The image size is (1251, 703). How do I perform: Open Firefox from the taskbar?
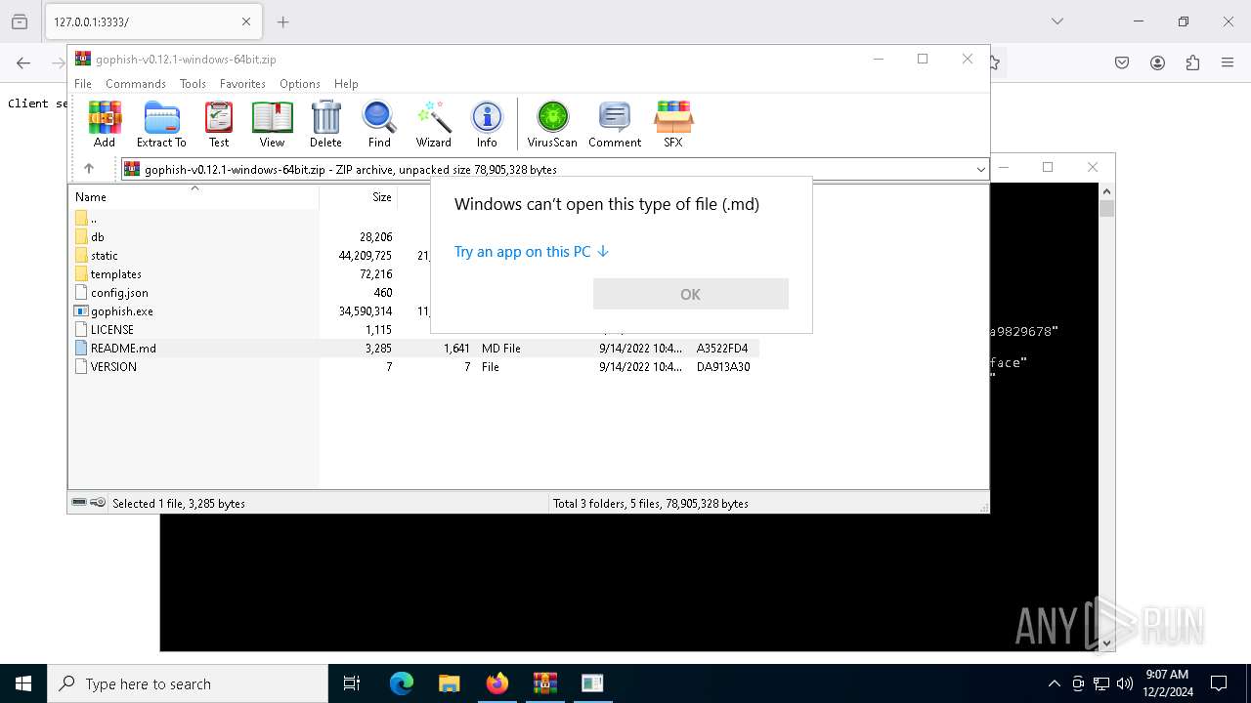click(497, 683)
